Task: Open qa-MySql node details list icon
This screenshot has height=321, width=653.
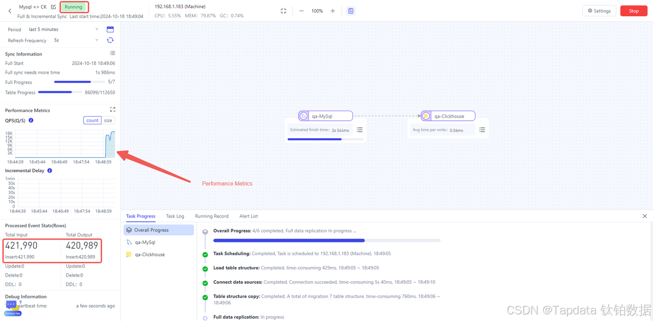Action: coord(360,130)
